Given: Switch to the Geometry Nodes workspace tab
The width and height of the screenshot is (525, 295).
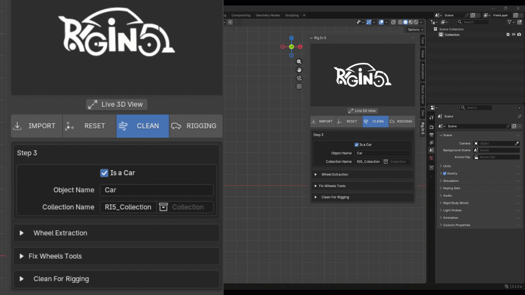Looking at the screenshot, I should tap(268, 15).
